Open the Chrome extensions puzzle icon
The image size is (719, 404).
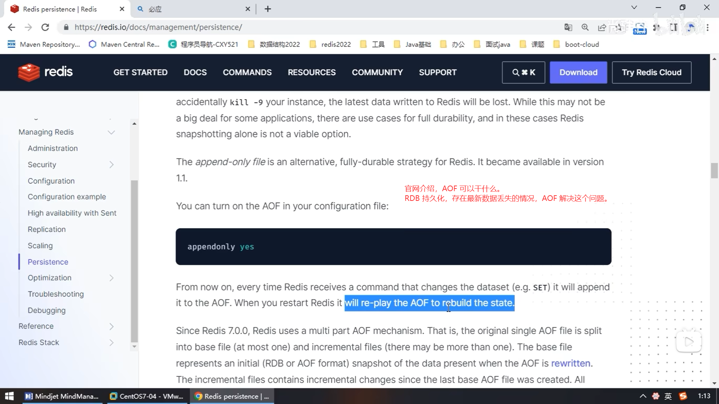tap(656, 27)
